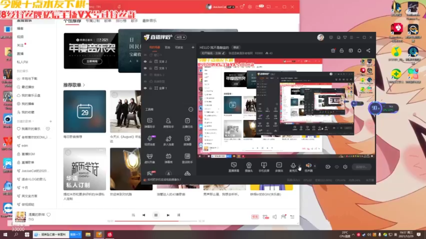This screenshot has height=239, width=426.
Task: Click the share icon in streaming app header
Action: click(368, 50)
